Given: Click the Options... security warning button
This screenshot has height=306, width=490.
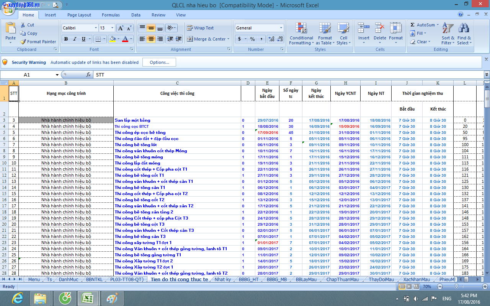Looking at the screenshot, I should pos(159,62).
